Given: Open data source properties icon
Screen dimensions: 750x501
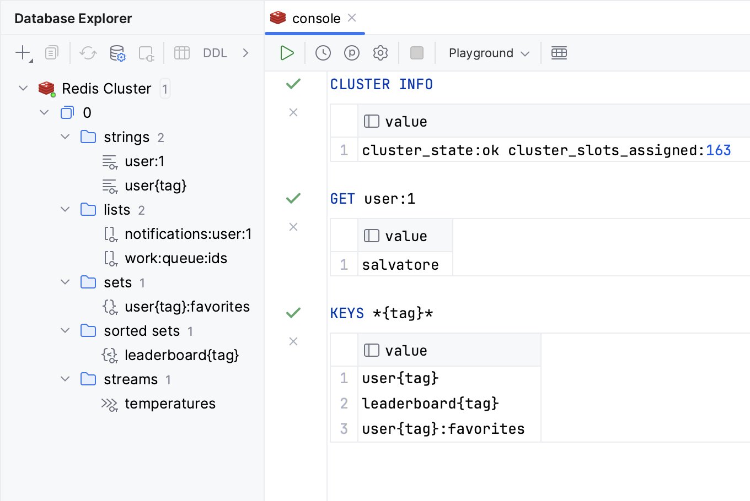Looking at the screenshot, I should coord(116,53).
